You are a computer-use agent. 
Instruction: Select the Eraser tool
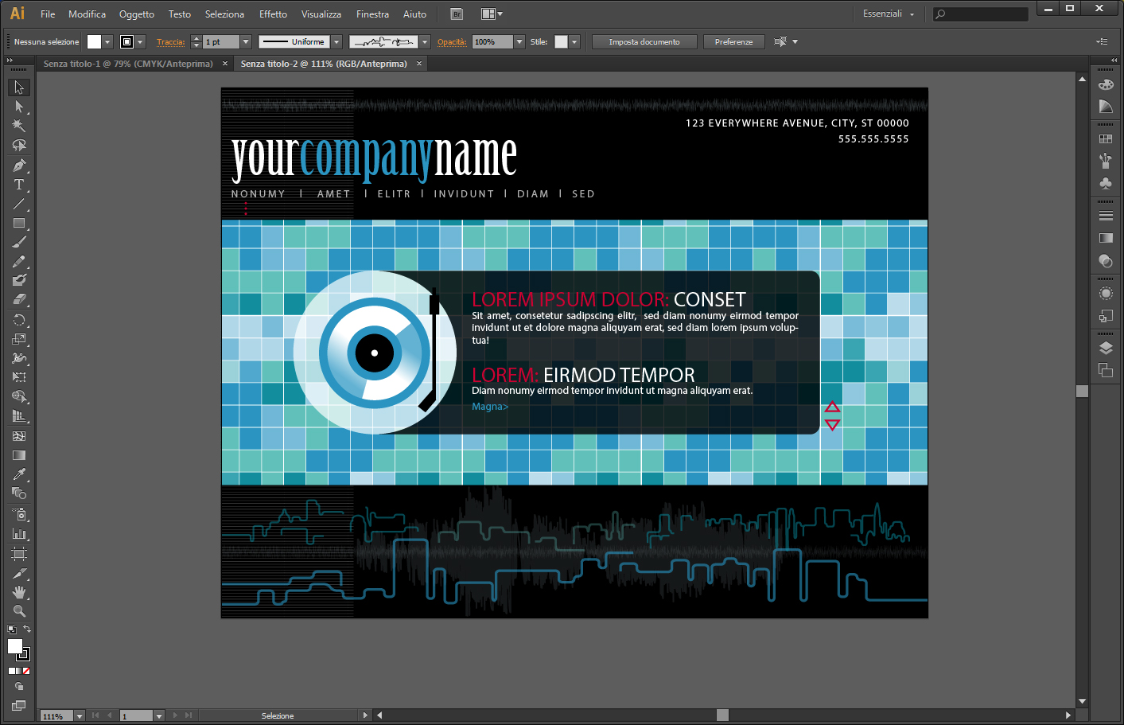pyautogui.click(x=19, y=300)
